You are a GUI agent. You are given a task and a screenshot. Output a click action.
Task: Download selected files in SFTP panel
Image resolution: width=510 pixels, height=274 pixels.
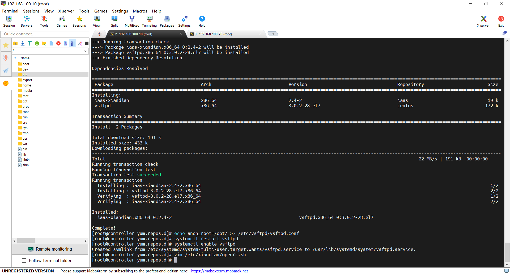(x=23, y=43)
